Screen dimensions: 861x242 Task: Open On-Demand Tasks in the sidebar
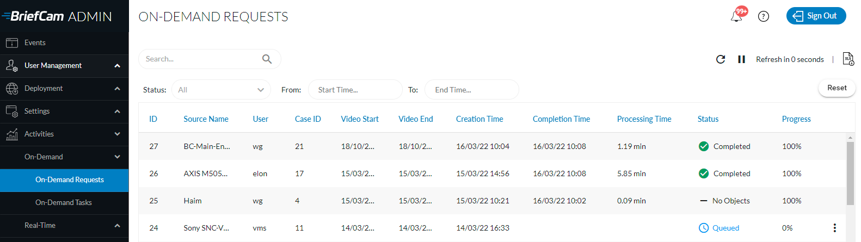64,202
